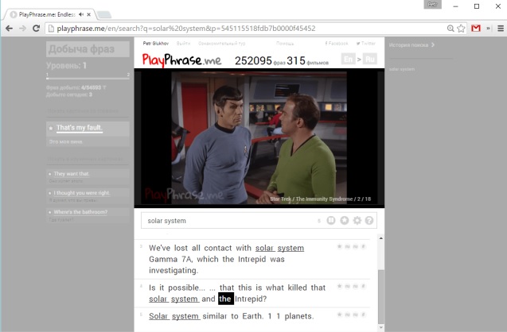Click the star beside 'That's my fault.'
Image resolution: width=507 pixels, height=332 pixels.
point(51,128)
